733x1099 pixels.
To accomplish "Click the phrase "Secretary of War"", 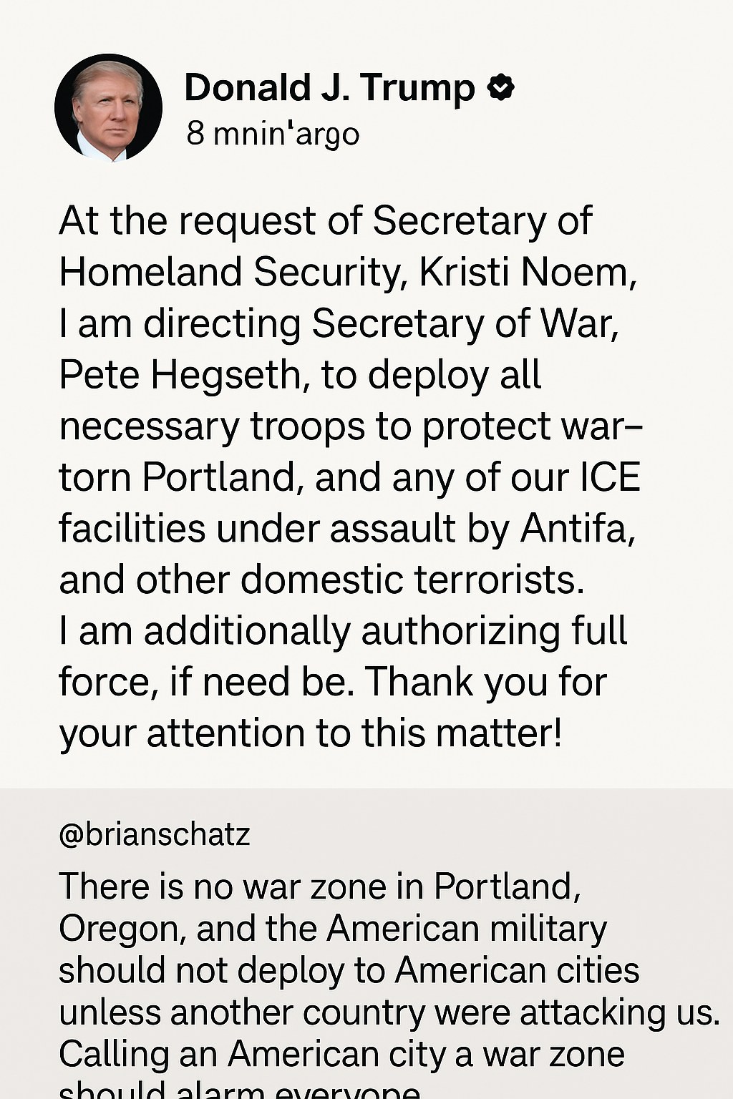I will coord(464,323).
